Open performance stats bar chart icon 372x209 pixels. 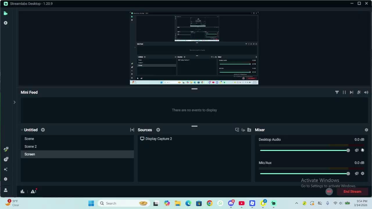click(x=22, y=191)
